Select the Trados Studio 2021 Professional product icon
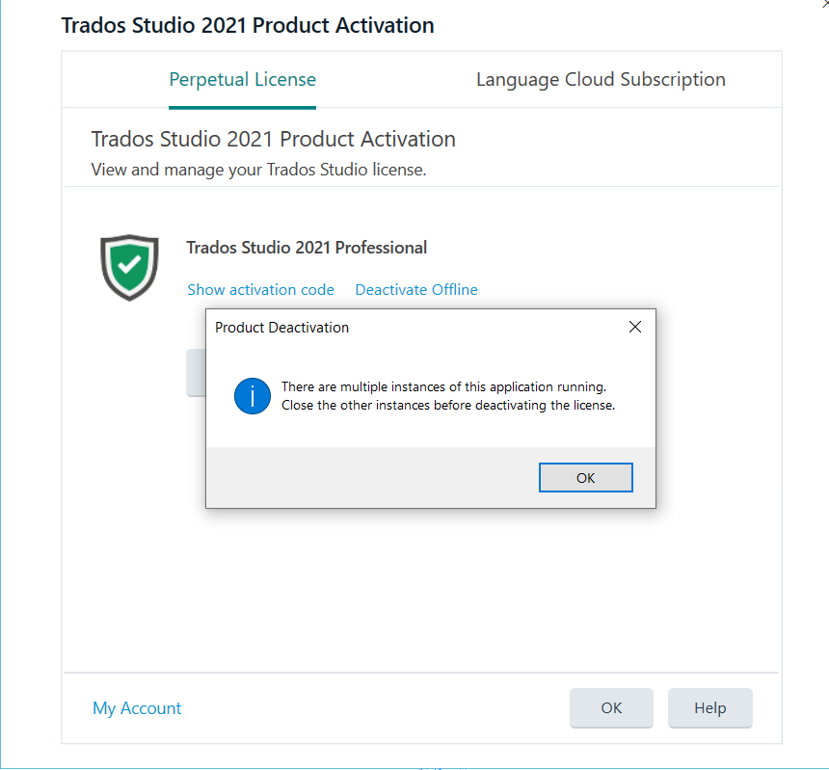The image size is (829, 770). tap(129, 267)
